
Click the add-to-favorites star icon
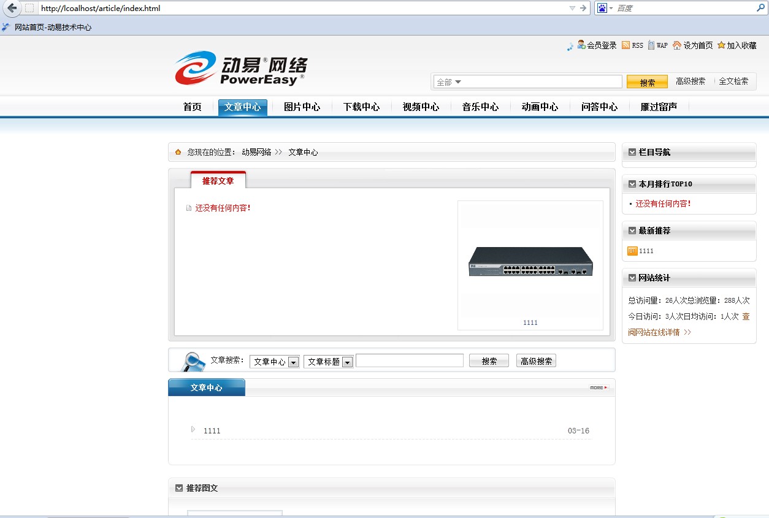(x=721, y=45)
